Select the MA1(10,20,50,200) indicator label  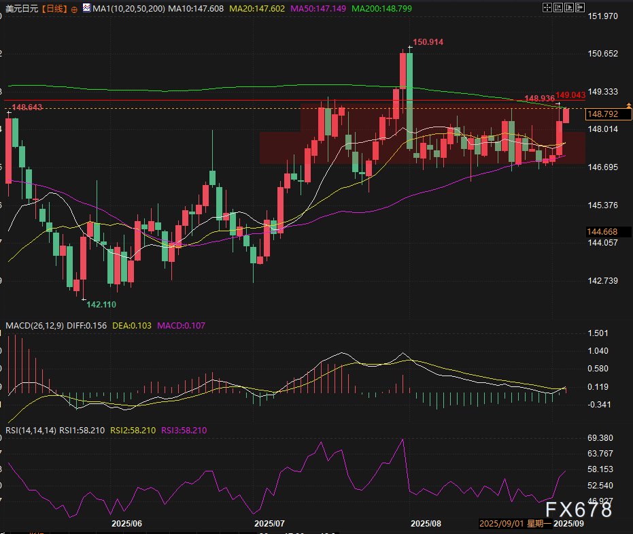pos(128,8)
